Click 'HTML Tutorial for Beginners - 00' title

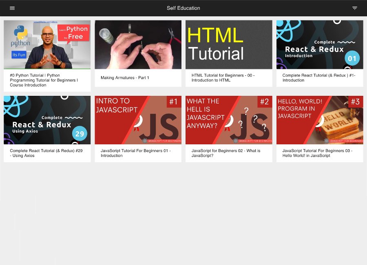pyautogui.click(x=223, y=78)
